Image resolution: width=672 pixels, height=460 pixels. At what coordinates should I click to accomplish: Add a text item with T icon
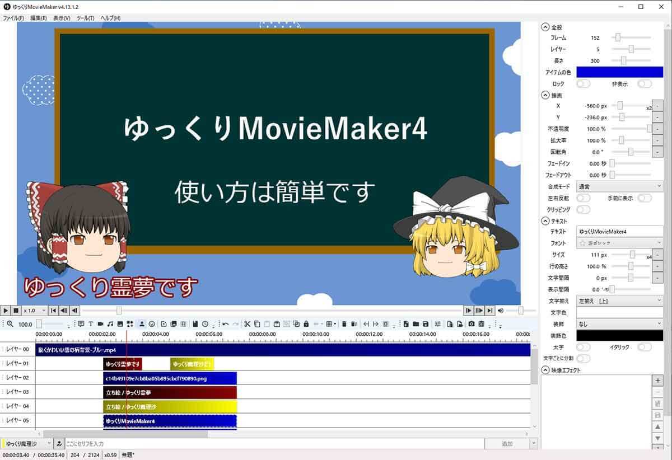[x=90, y=324]
